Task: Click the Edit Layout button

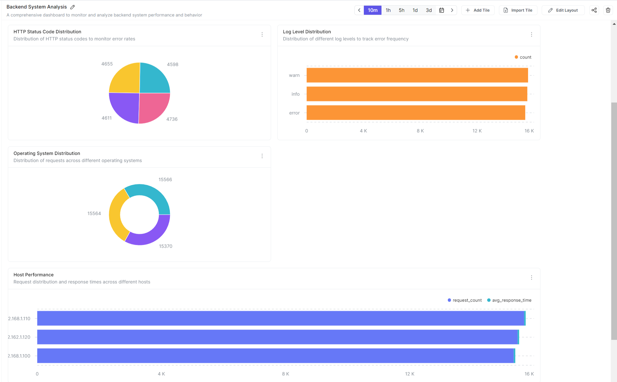Action: [x=563, y=10]
